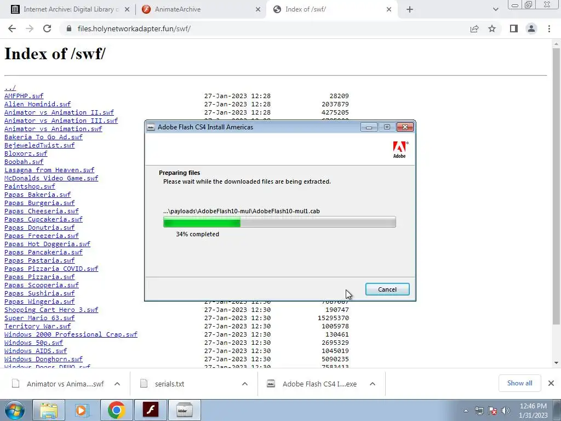Screen dimensions: 561x421
Task: Expand Adobe Flash CS4 exe download options
Action: pos(373,384)
